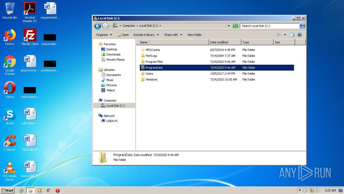This screenshot has width=344, height=194.
Task: Toggle the preview pane icon
Action: point(292,35)
